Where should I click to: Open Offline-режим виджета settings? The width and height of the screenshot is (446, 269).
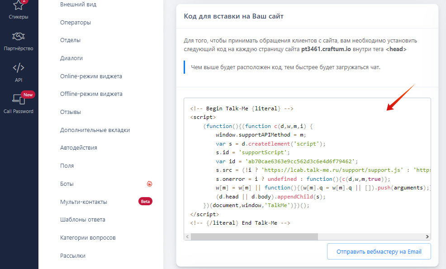[91, 94]
